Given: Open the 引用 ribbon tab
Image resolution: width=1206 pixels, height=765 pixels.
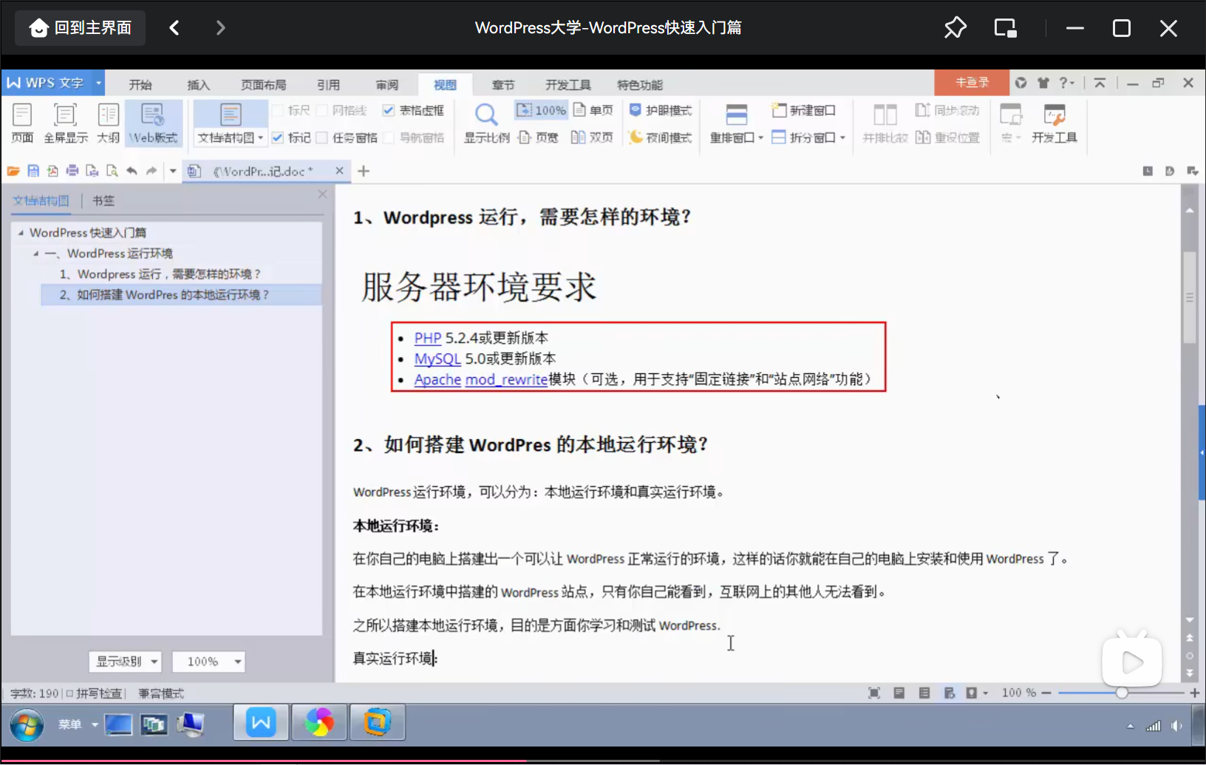Looking at the screenshot, I should coord(329,84).
